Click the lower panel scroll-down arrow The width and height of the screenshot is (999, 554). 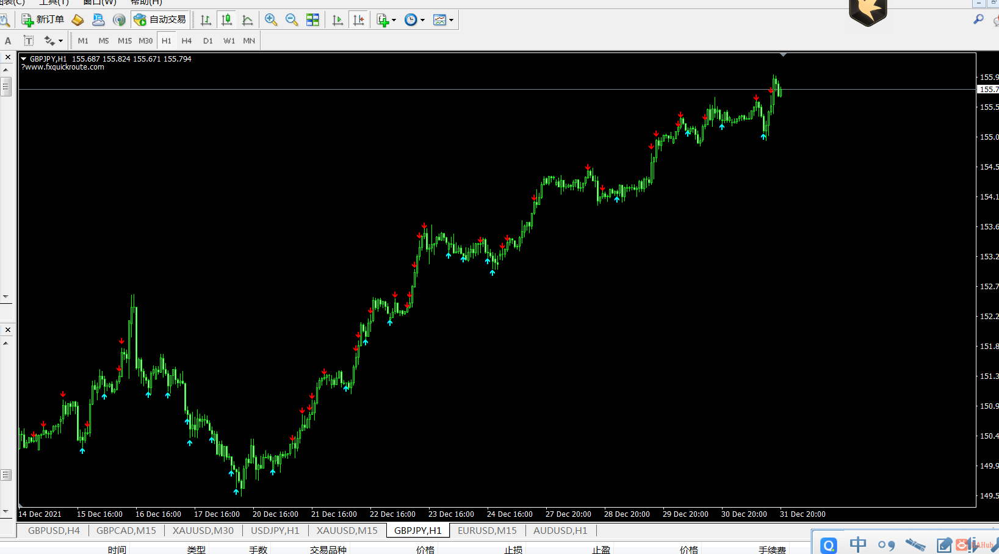(5, 511)
